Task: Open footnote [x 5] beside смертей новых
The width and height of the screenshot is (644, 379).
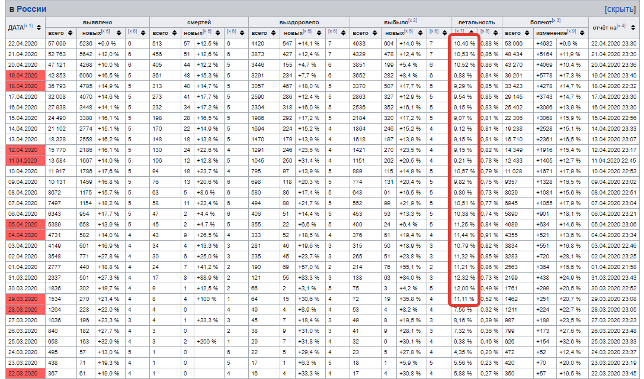Action: [207, 31]
